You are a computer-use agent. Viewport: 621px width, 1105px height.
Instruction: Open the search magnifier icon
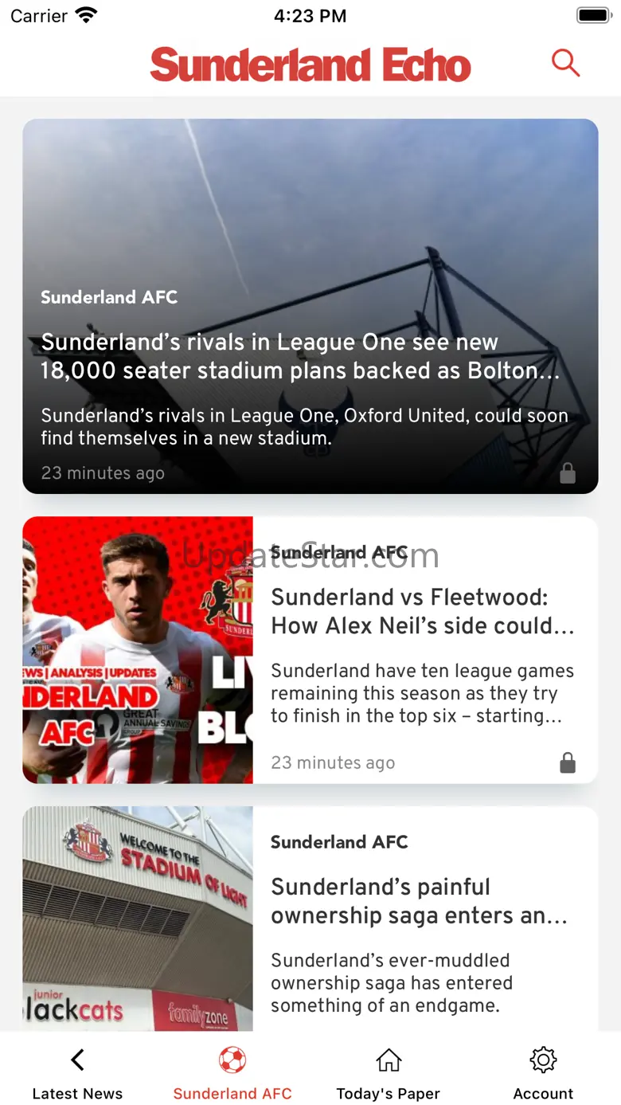click(x=565, y=63)
